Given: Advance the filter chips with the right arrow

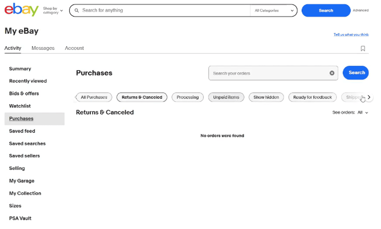Looking at the screenshot, I should (369, 97).
